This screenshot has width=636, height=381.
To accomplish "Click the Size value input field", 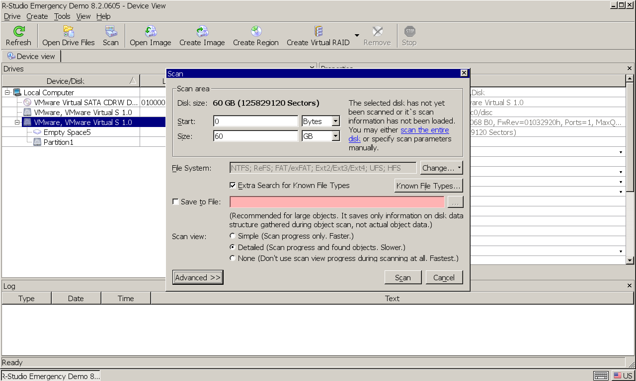I will tap(256, 136).
